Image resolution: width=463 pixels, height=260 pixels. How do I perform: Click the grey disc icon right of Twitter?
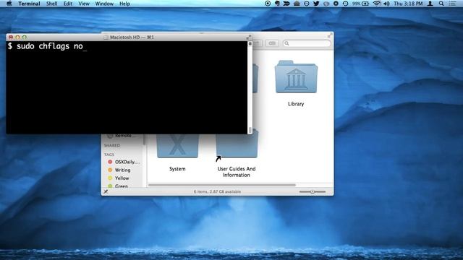(326, 4)
